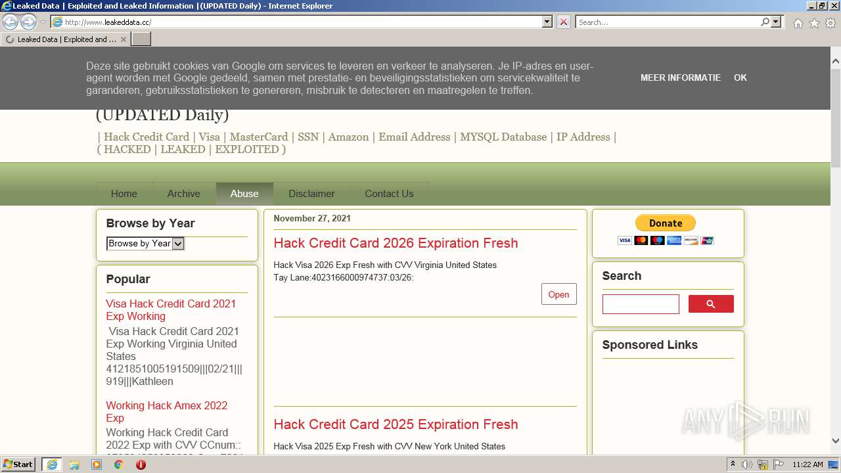The image size is (841, 473).
Task: Open Chrome from the taskbar
Action: coord(119,464)
